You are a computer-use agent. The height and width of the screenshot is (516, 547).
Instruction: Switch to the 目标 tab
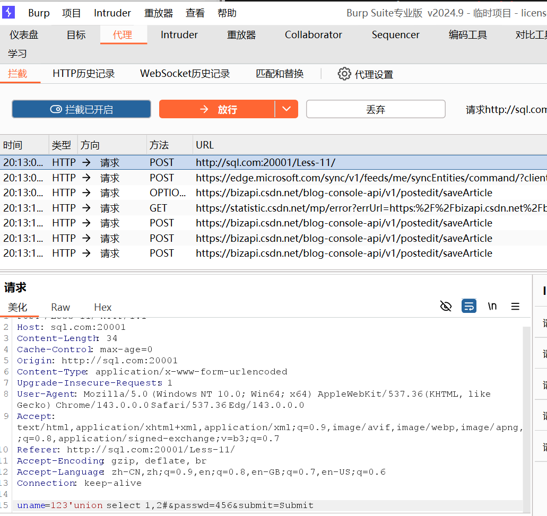pos(76,35)
